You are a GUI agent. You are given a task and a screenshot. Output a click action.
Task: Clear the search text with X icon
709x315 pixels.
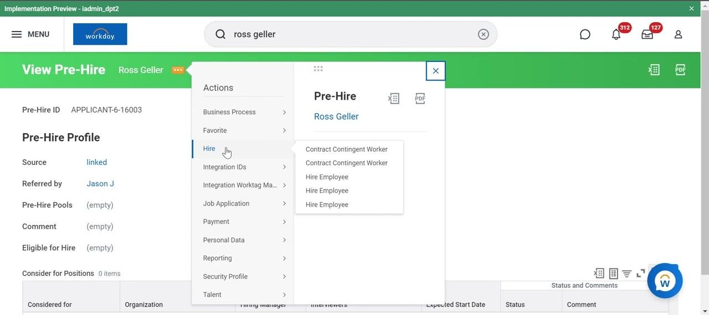point(484,34)
